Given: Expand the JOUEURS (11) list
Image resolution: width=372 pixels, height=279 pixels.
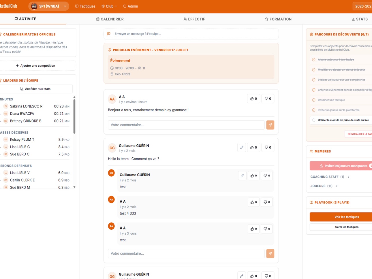Looking at the screenshot, I should [x=324, y=186].
